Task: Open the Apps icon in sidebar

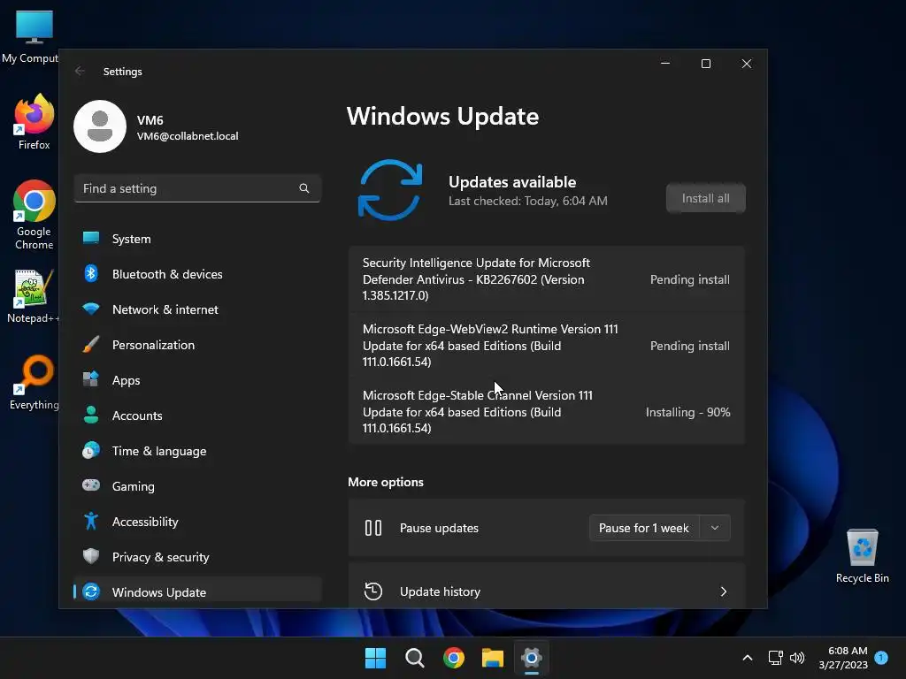Action: coord(91,379)
